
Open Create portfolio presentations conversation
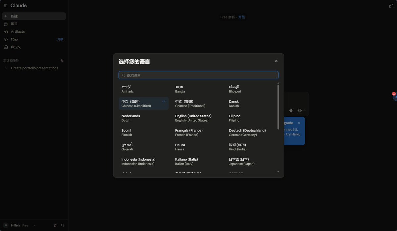34,68
